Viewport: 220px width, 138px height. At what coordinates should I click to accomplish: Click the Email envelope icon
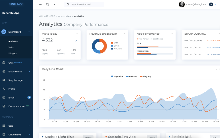(x=4, y=97)
